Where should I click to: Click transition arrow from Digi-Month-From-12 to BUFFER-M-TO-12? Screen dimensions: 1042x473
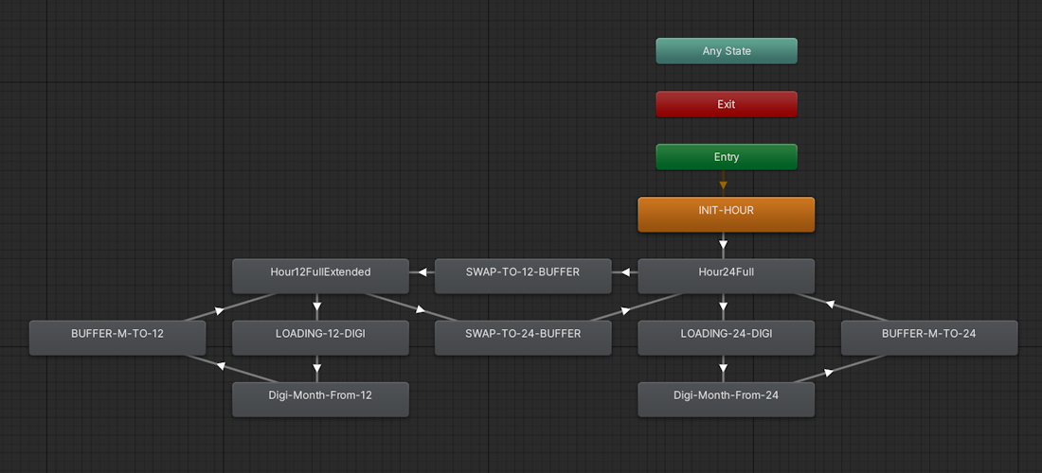point(221,366)
